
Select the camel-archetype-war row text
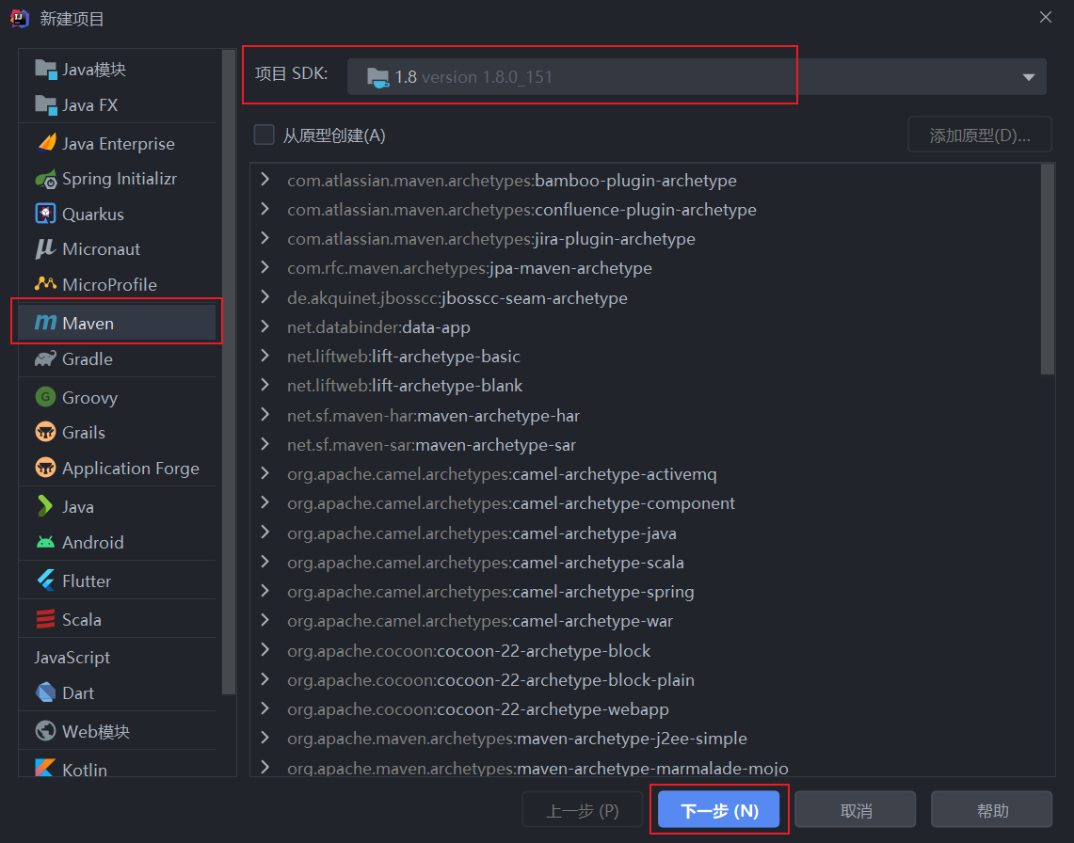(x=480, y=621)
